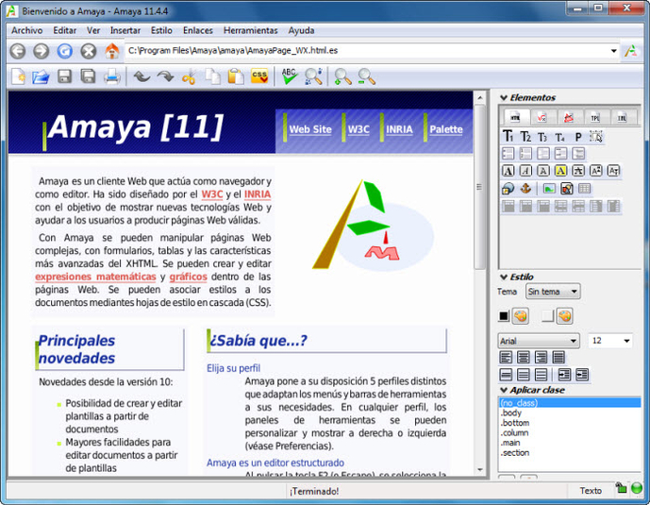
Task: Zoom out with the minus magnifier
Action: coord(367,76)
